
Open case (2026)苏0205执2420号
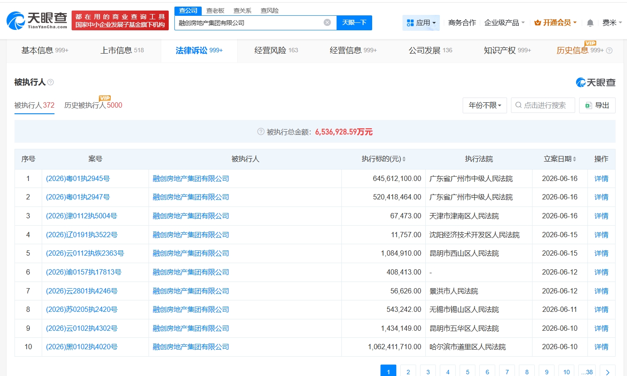click(x=82, y=310)
